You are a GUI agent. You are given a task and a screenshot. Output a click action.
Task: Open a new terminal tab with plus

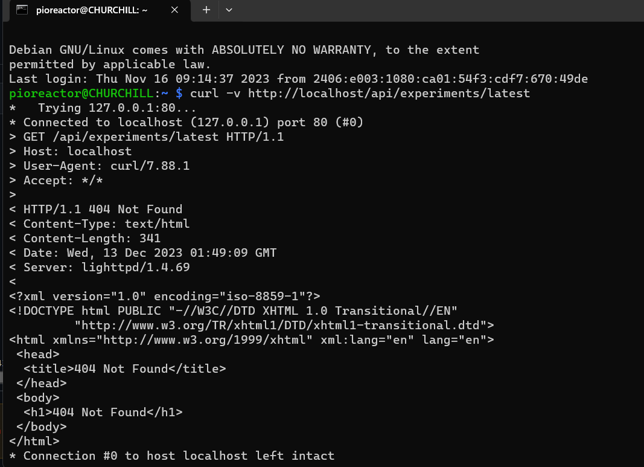click(206, 10)
